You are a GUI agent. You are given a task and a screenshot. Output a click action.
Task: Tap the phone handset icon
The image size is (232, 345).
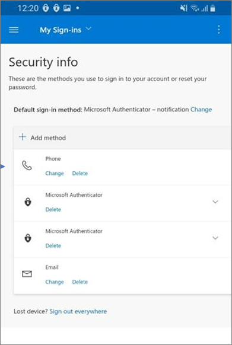[x=27, y=165]
